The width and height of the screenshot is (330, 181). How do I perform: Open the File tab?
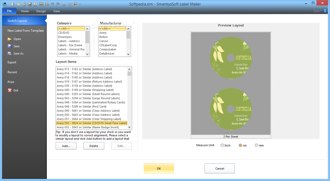[x=9, y=11]
